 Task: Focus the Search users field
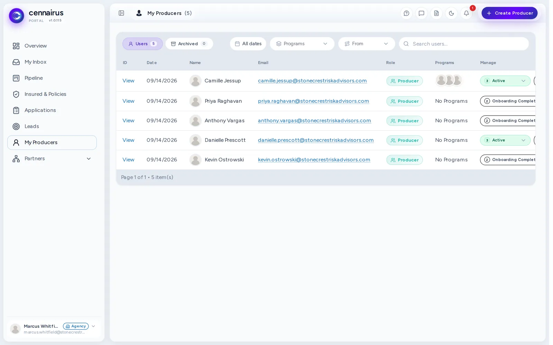464,44
